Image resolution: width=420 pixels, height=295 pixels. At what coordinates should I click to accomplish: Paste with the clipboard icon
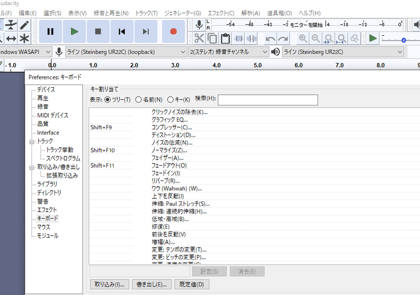[x=225, y=38]
